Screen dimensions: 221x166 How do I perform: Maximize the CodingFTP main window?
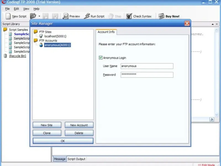(210, 2)
